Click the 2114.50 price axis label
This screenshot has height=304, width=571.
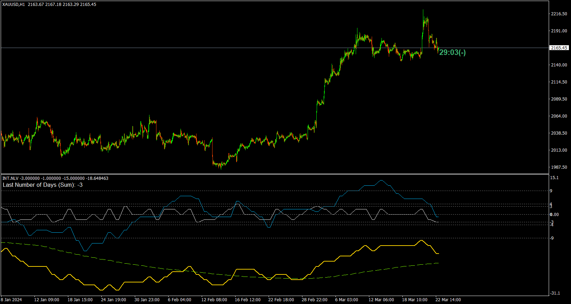[x=559, y=82]
